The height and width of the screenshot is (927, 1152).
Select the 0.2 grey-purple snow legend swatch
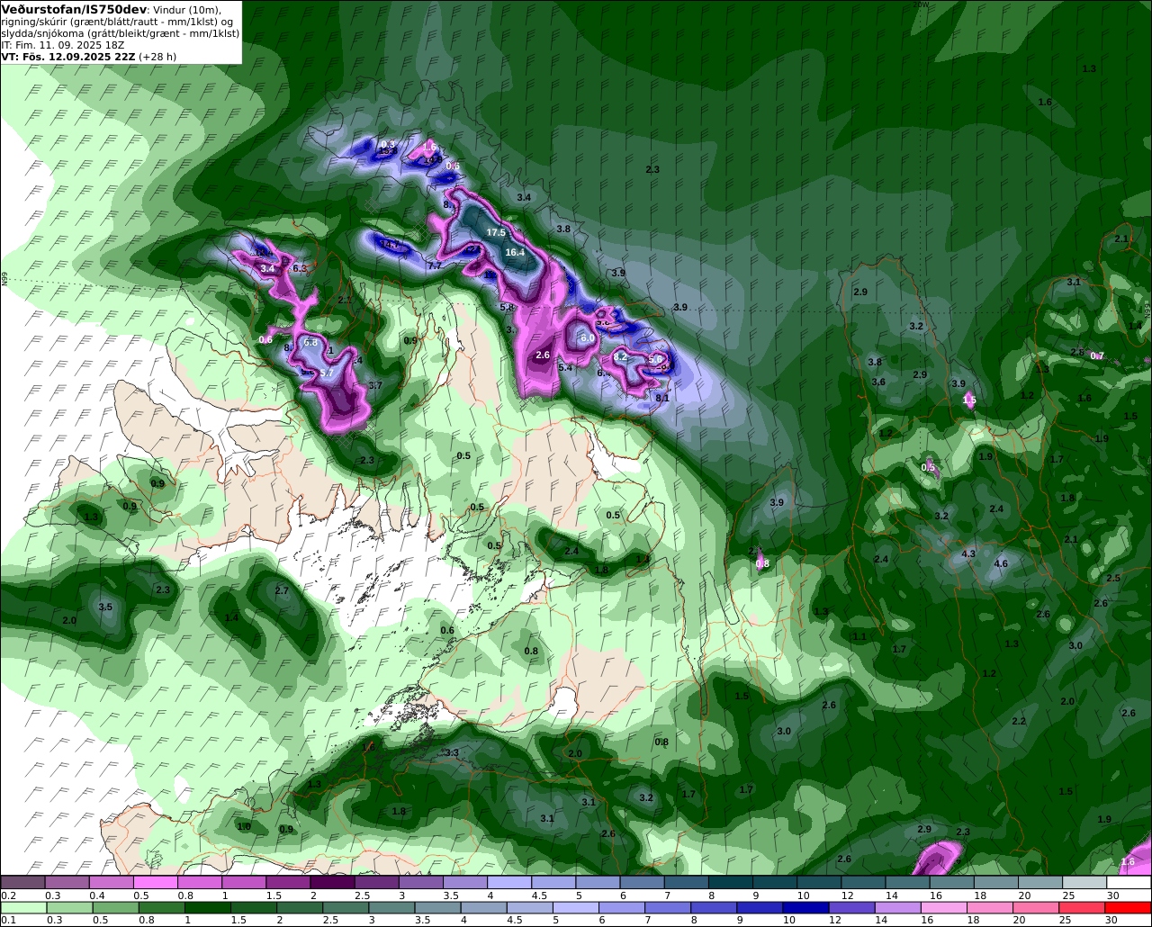22,882
